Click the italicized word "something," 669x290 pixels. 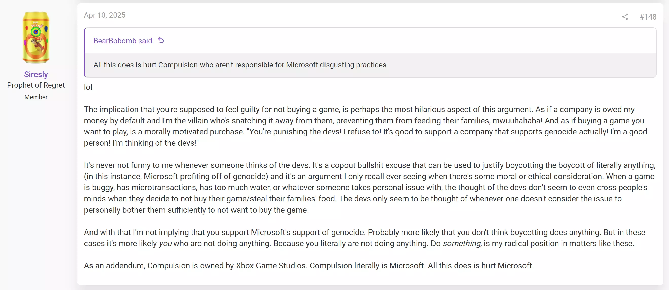click(x=462, y=244)
